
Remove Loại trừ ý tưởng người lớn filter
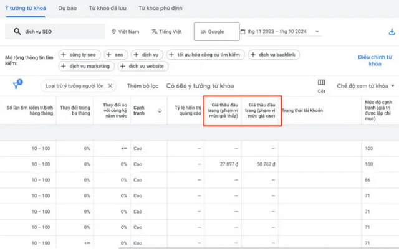pos(110,86)
